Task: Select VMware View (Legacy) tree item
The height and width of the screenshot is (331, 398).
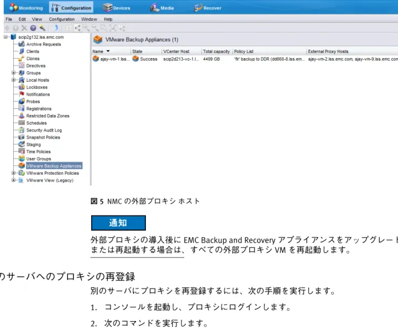Action: coord(50,180)
